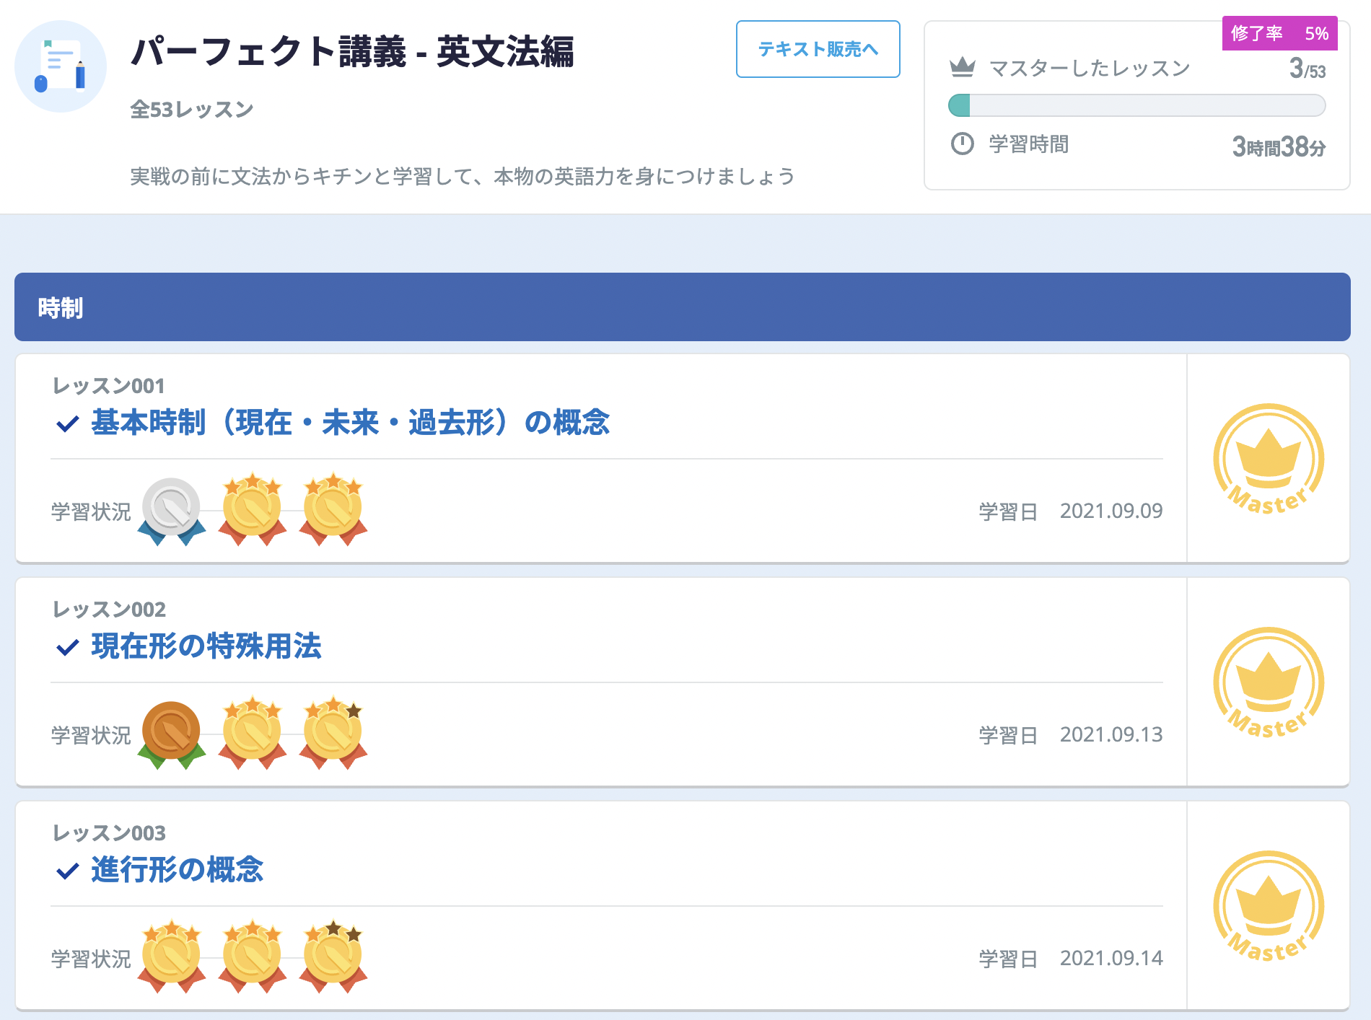1371x1020 pixels.
Task: Click the Master crown badge for lesson 001
Action: [x=1269, y=459]
